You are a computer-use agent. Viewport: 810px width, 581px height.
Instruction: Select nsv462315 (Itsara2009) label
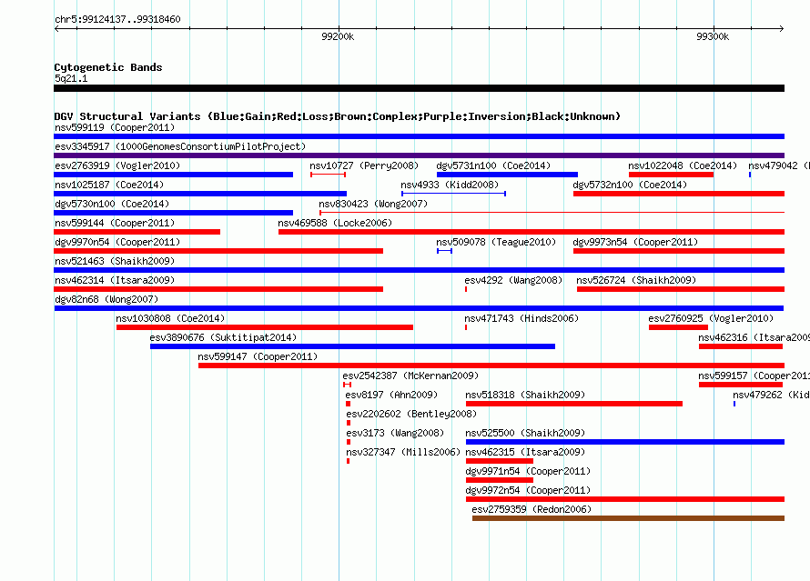click(x=525, y=452)
